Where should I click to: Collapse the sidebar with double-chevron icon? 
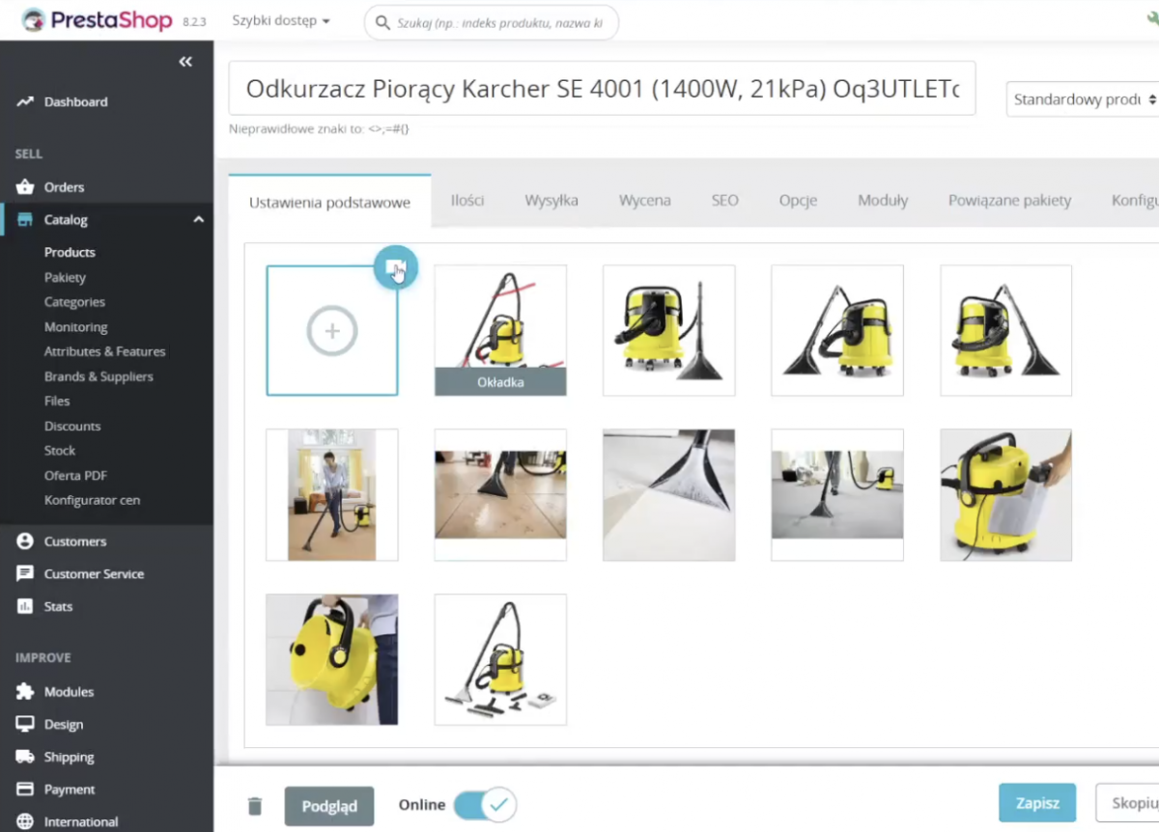(185, 62)
